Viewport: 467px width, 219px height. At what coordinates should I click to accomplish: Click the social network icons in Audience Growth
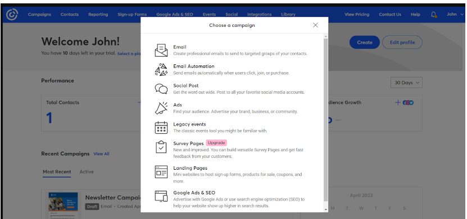coord(409,102)
